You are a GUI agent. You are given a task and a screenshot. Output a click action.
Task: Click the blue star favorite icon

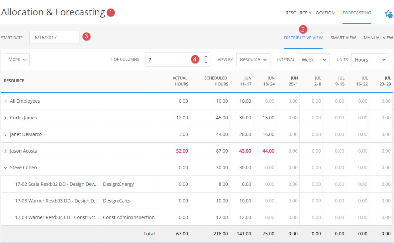pyautogui.click(x=388, y=14)
